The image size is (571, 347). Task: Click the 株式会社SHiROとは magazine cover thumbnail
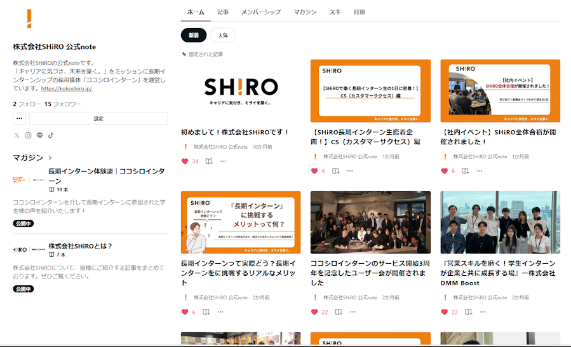point(29,250)
